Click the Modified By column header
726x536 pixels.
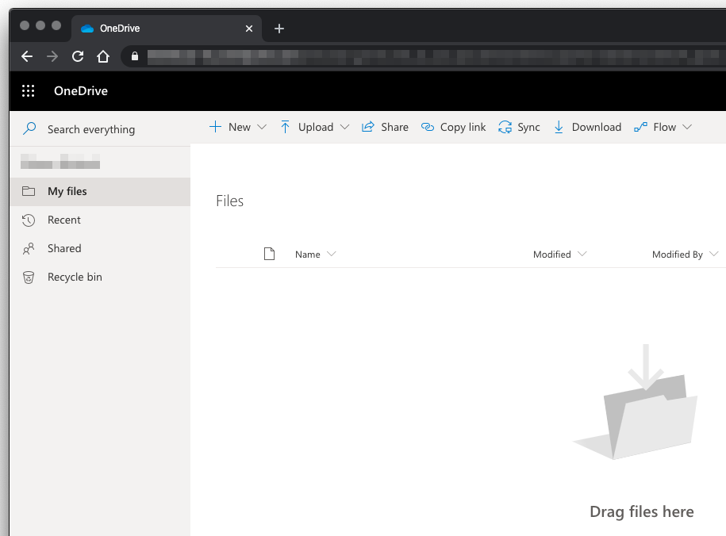point(678,254)
